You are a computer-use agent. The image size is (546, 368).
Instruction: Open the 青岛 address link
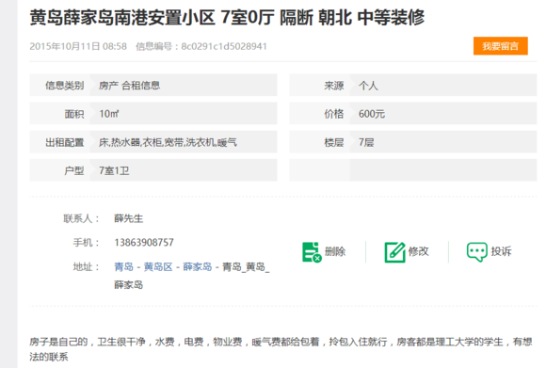tap(124, 267)
